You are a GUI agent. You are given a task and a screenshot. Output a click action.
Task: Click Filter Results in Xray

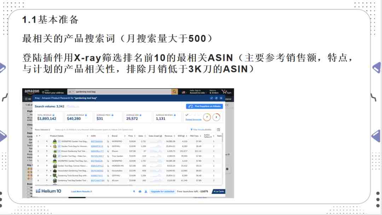[201, 130]
